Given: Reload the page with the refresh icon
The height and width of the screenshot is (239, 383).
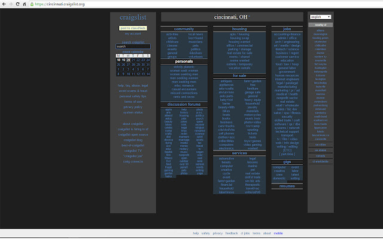Looking at the screenshot, I should click(17, 4).
